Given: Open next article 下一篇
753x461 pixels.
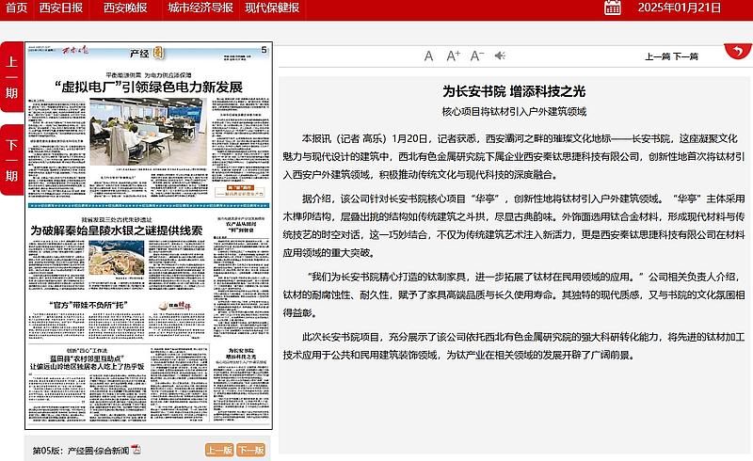Looking at the screenshot, I should pyautogui.click(x=685, y=56).
